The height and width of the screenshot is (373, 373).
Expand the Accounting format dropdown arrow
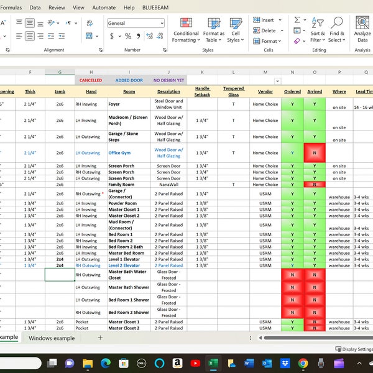point(119,36)
